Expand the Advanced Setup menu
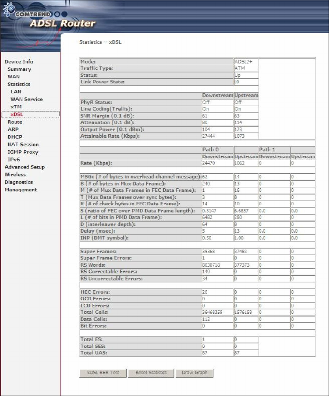This screenshot has height=396, width=329. tap(25, 167)
